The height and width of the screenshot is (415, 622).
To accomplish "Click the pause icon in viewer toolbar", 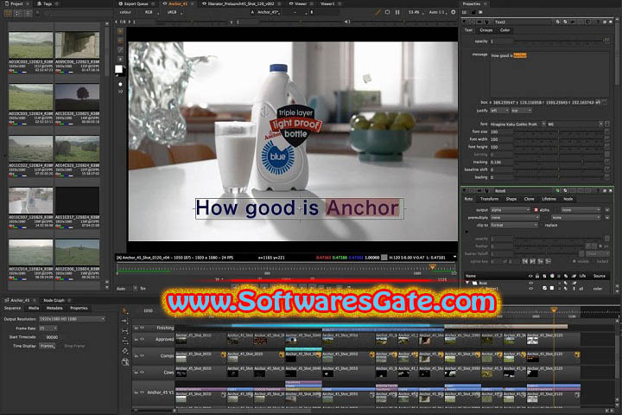I will click(397, 12).
